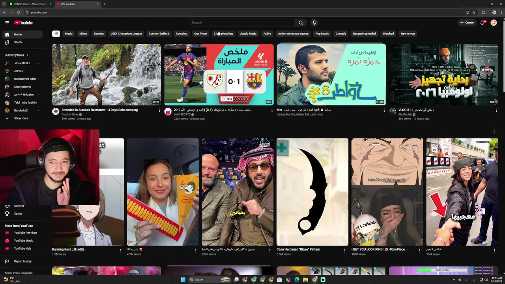This screenshot has height=284, width=505.
Task: Select the Comedy filter chip
Action: pyautogui.click(x=341, y=34)
